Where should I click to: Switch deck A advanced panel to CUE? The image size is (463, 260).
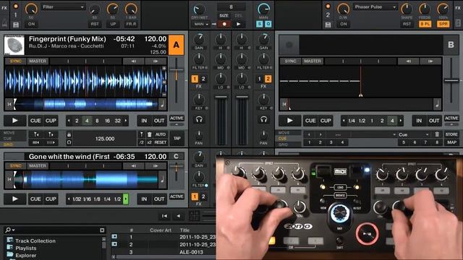(8, 139)
